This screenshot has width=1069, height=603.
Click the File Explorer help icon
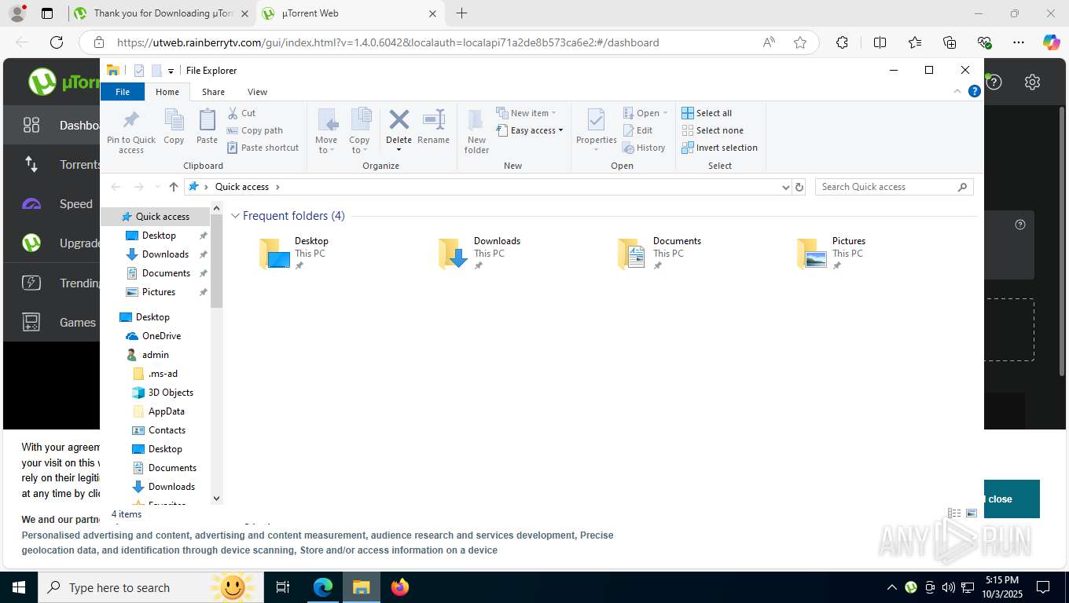coord(974,91)
